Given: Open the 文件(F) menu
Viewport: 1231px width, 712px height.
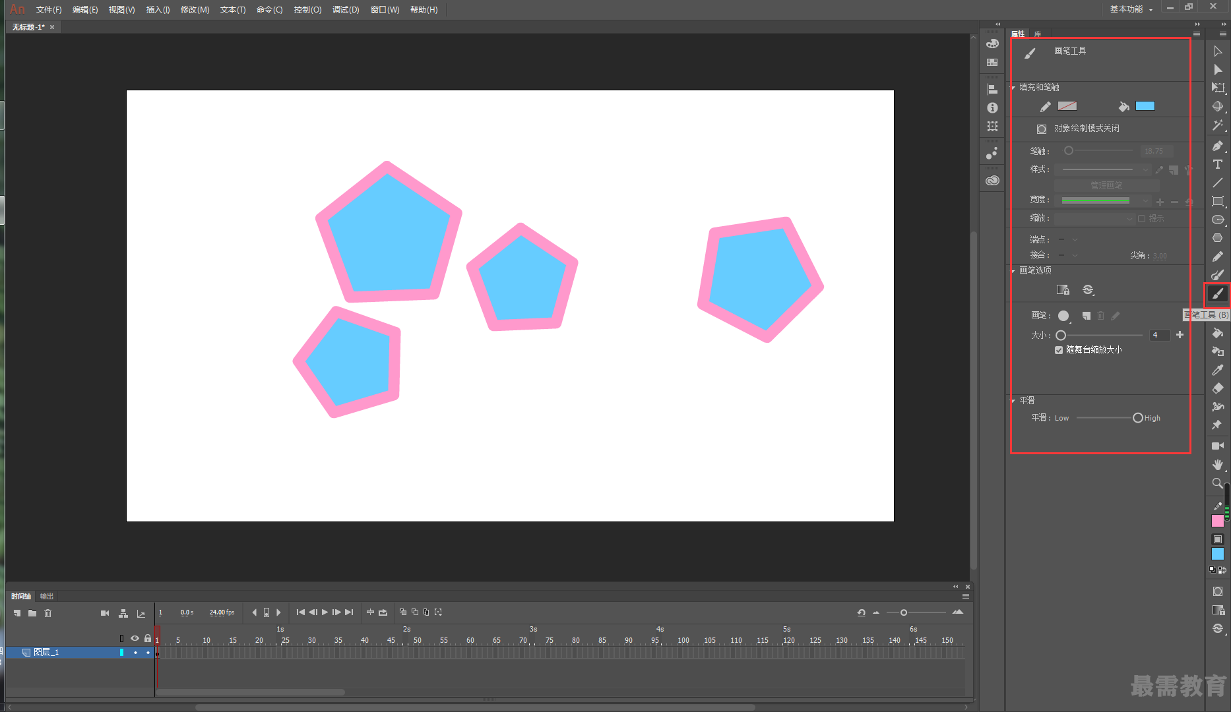Looking at the screenshot, I should (48, 10).
